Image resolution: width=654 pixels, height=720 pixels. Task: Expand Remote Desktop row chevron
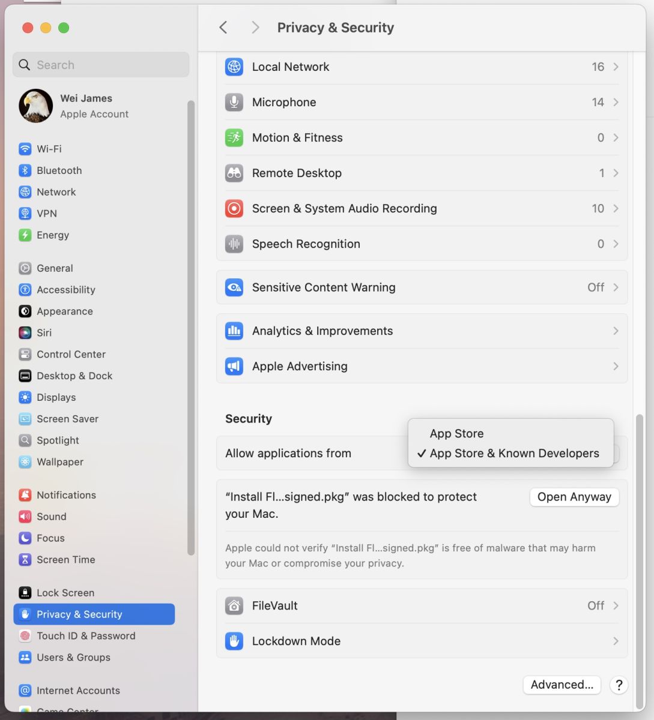pyautogui.click(x=616, y=173)
